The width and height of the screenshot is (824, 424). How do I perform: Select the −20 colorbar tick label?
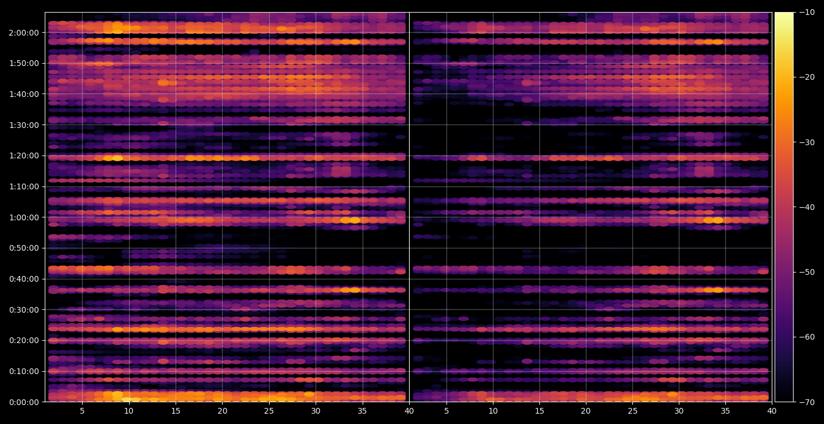tap(806, 77)
